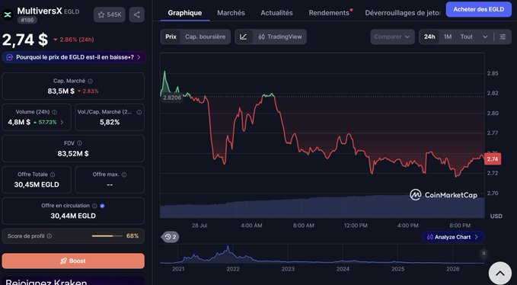Viewport: 517px width, 285px height.
Task: Open the Marchés tab
Action: (x=231, y=13)
